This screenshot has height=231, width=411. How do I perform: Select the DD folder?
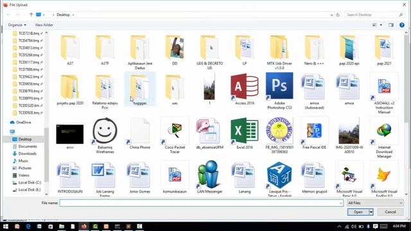[x=175, y=50]
